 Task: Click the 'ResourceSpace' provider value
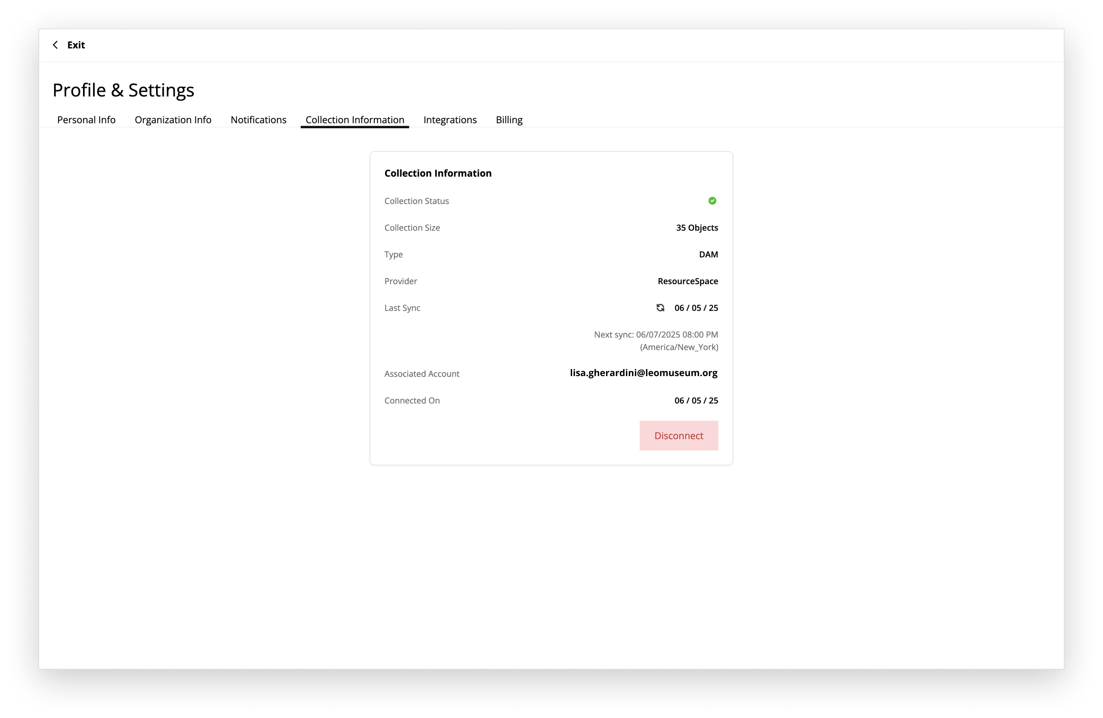coord(688,281)
